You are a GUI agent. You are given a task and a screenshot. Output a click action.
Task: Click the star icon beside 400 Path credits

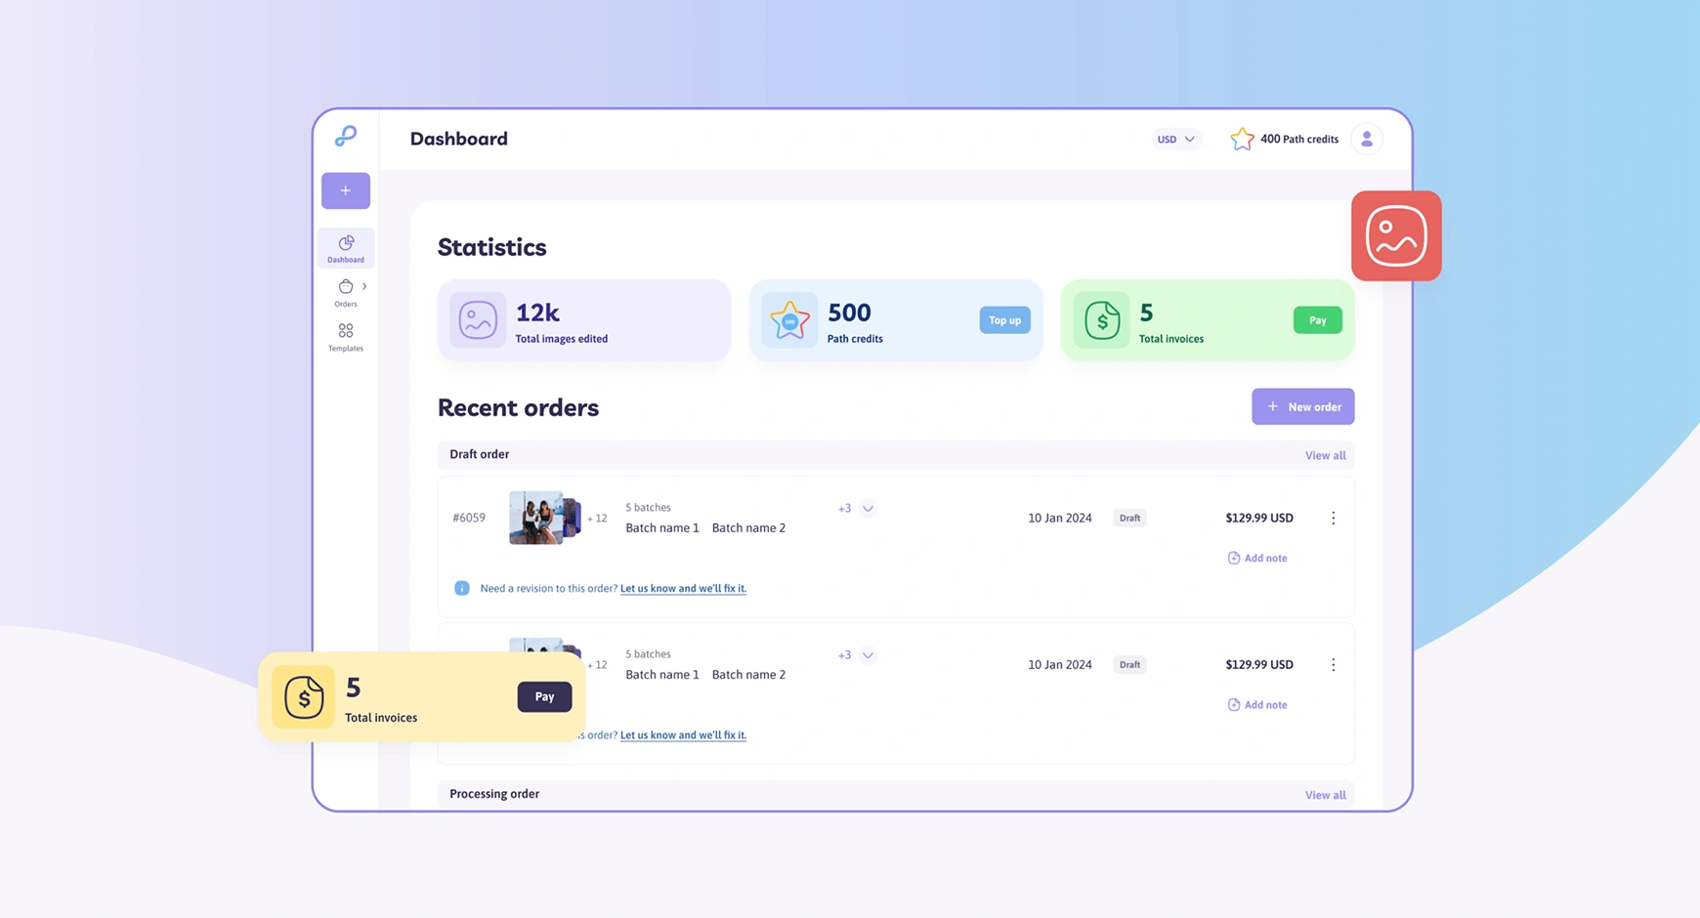[1242, 139]
